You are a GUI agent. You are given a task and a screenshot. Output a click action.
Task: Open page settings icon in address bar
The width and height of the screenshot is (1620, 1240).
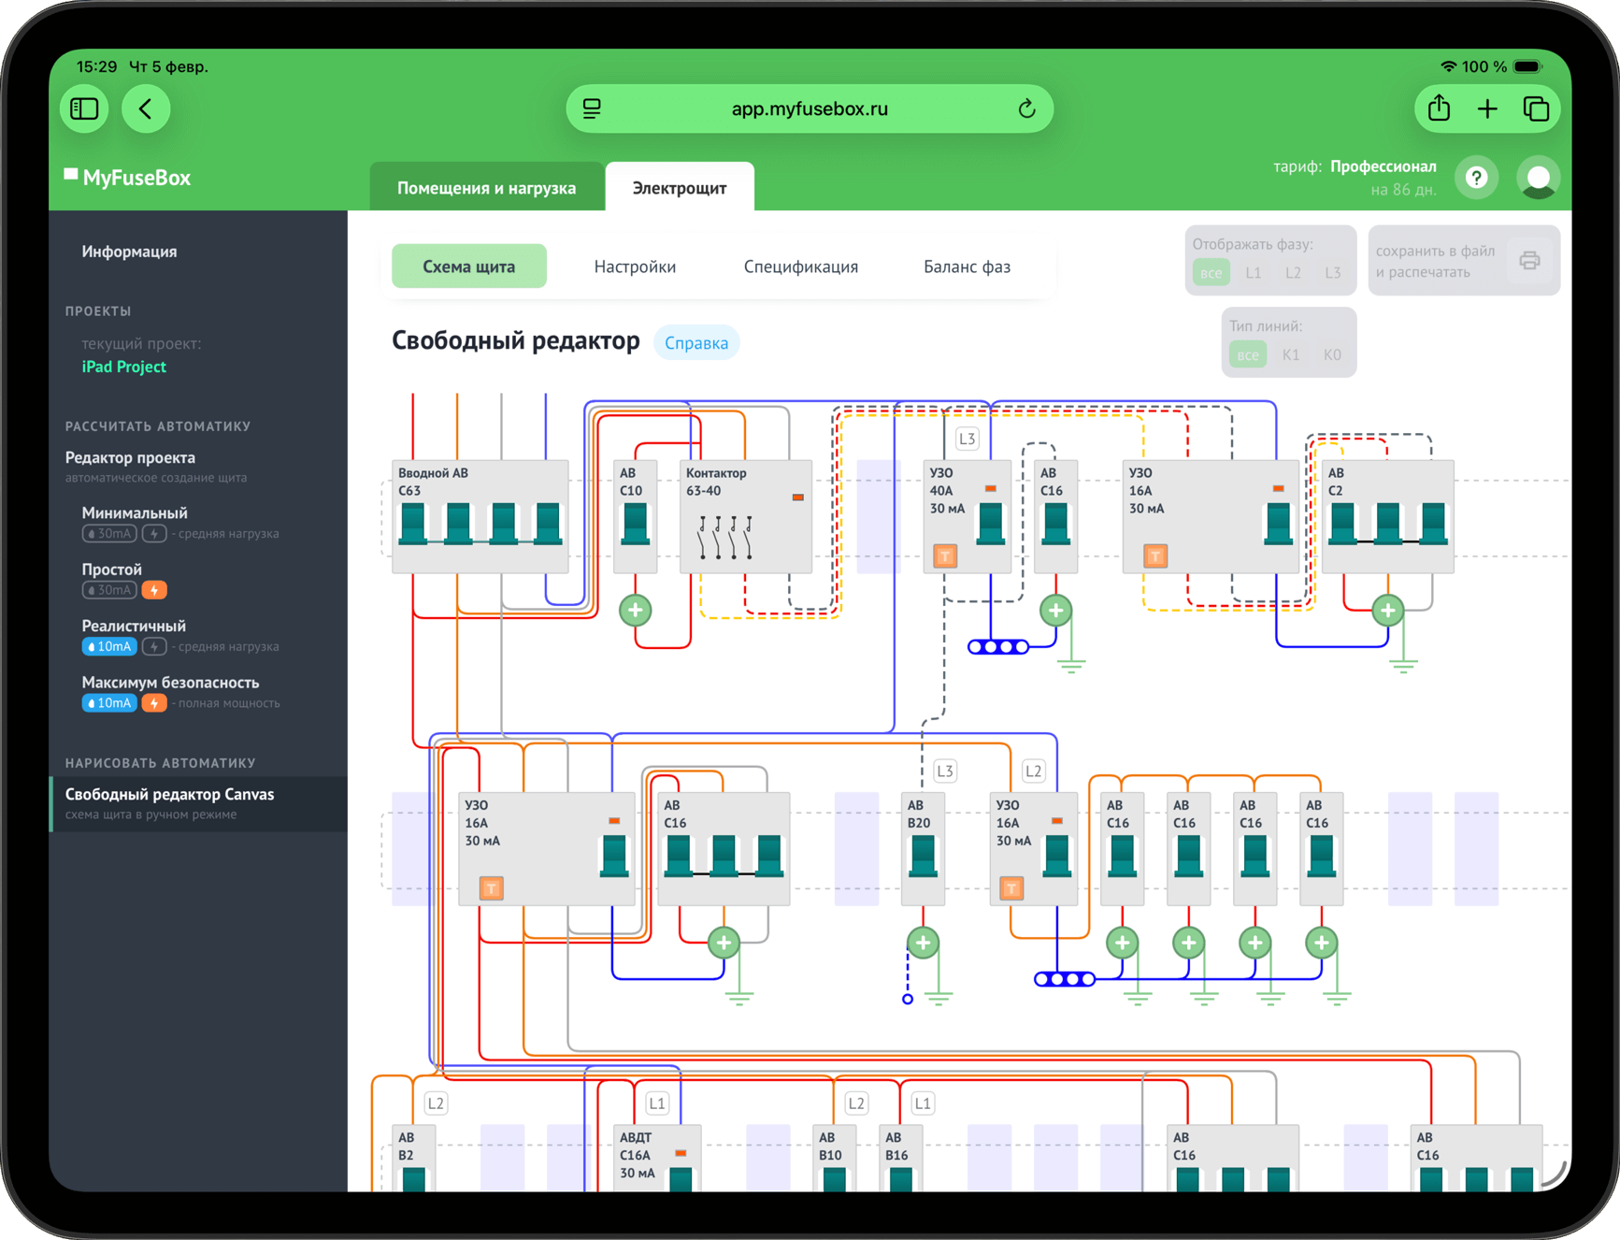(x=592, y=108)
